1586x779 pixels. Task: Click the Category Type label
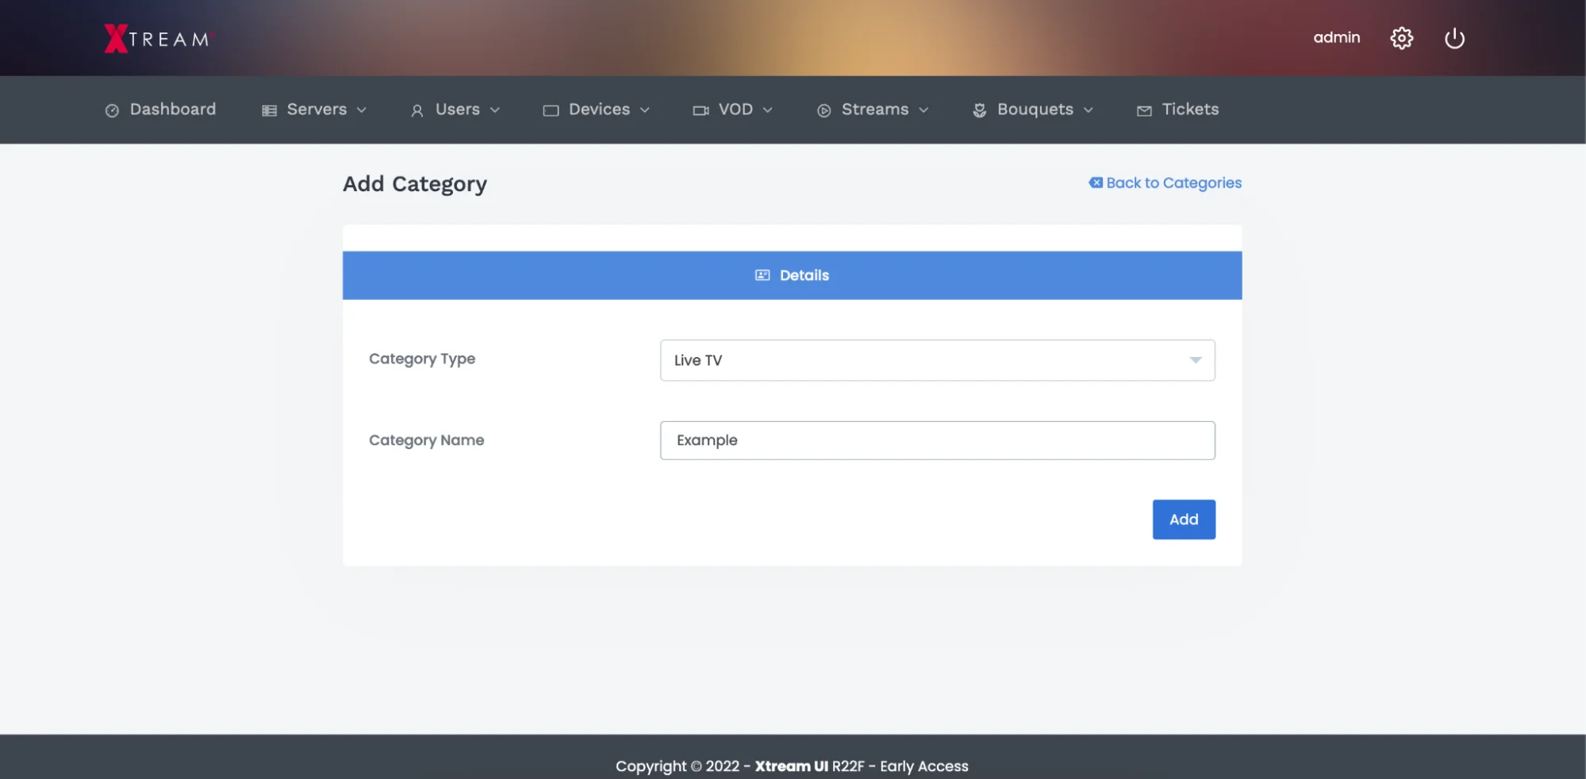pyautogui.click(x=422, y=359)
